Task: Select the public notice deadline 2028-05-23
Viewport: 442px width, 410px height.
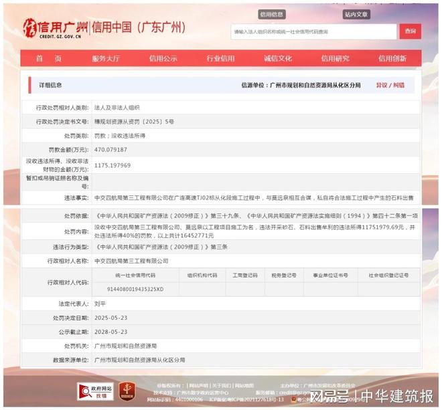Action: tap(110, 332)
